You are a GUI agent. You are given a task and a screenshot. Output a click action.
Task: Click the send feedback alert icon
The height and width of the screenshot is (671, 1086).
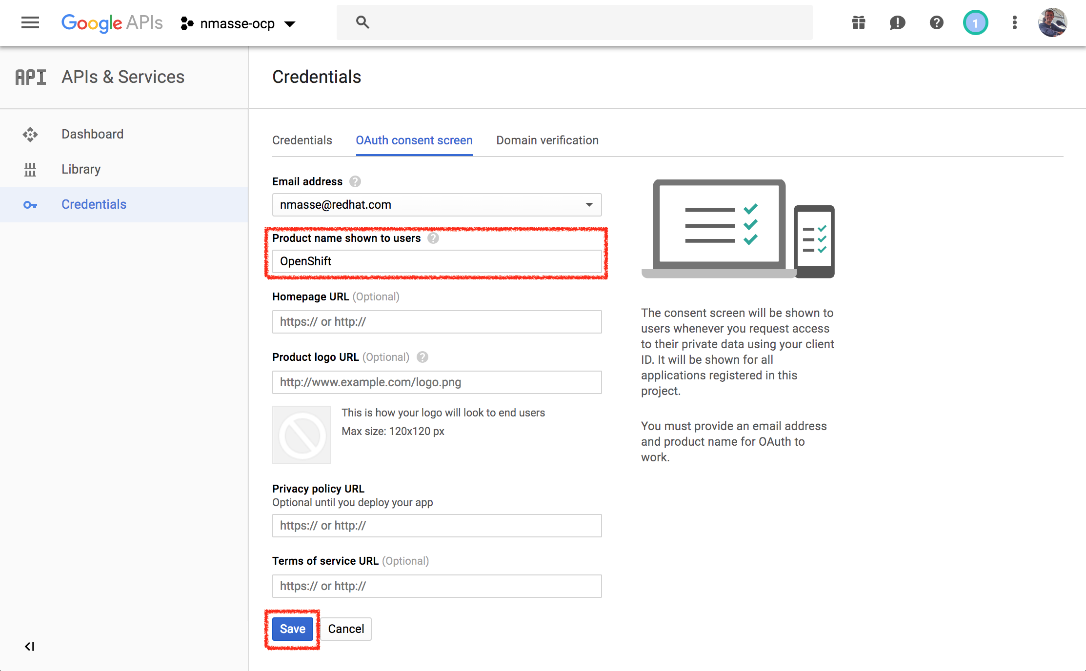point(897,22)
